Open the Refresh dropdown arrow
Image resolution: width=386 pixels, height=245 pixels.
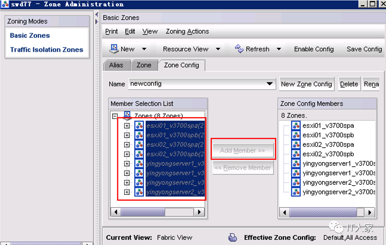[x=279, y=49]
